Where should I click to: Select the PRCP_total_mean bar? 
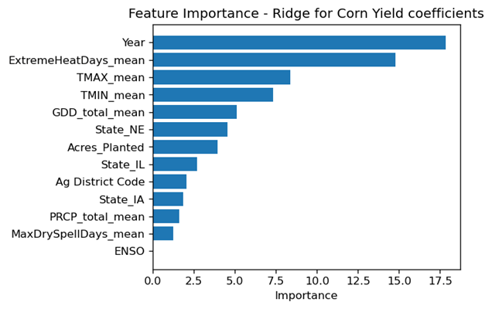point(166,216)
